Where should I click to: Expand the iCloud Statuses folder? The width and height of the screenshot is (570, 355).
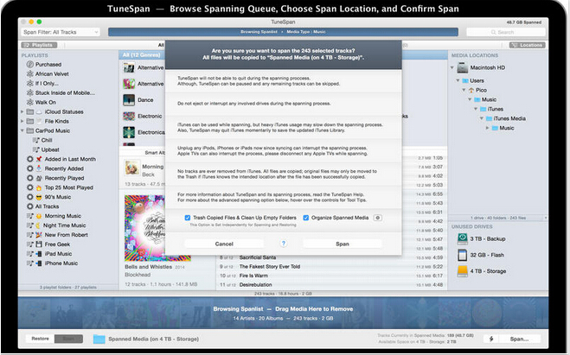(x=22, y=111)
